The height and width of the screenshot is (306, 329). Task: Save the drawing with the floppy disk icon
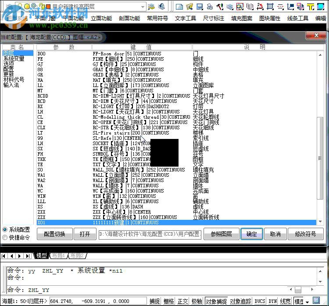click(x=200, y=7)
